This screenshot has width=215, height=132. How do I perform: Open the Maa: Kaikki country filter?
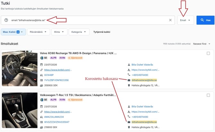tap(13, 32)
